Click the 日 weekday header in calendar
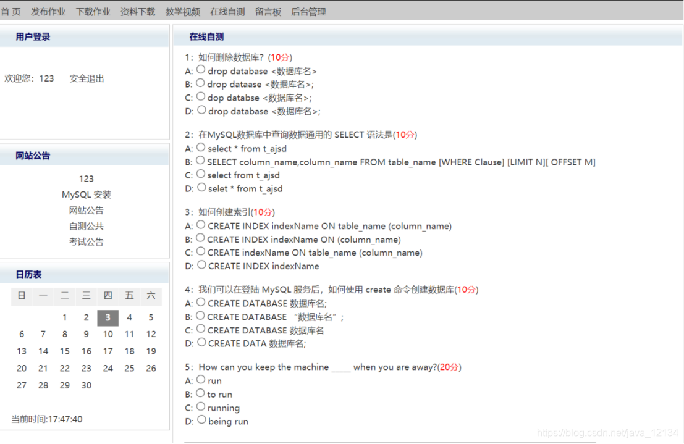The image size is (684, 444). point(22,296)
